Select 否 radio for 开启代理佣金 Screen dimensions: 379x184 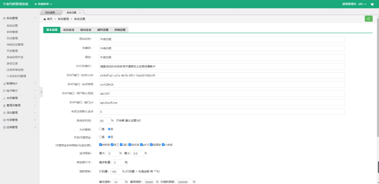(109, 137)
